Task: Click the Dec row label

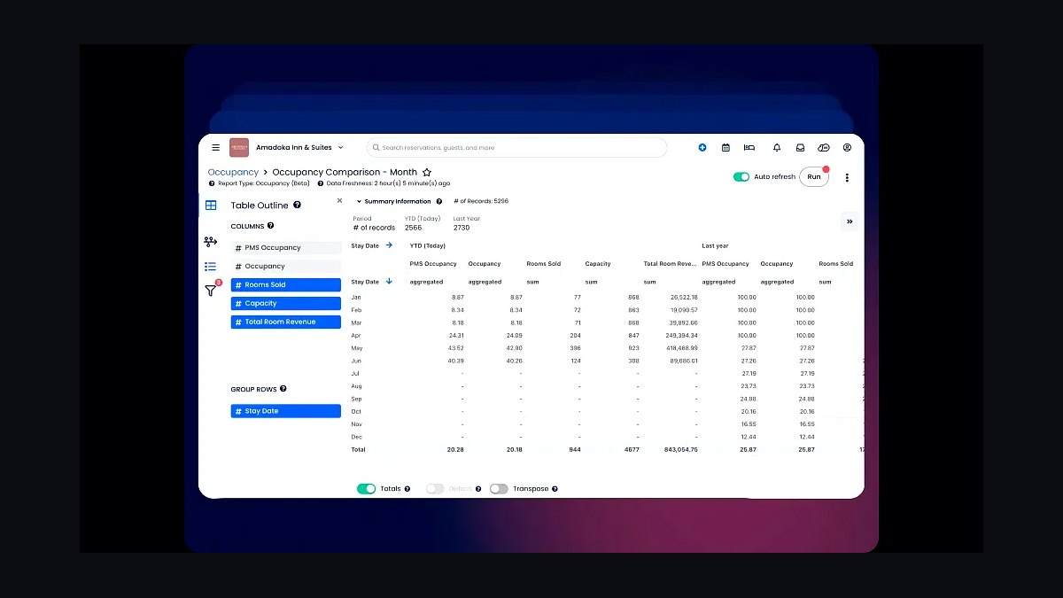Action: [x=356, y=437]
